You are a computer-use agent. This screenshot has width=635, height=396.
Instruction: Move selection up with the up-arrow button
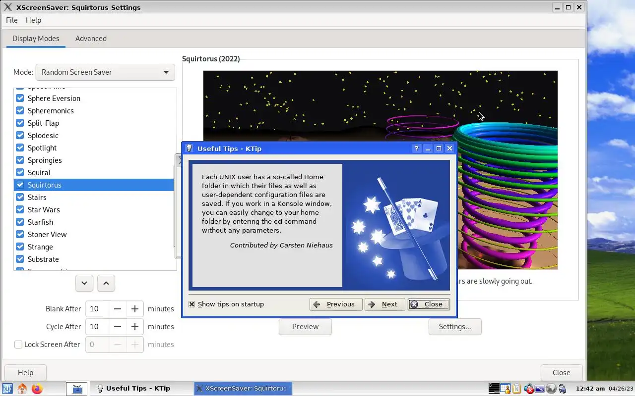click(x=106, y=283)
